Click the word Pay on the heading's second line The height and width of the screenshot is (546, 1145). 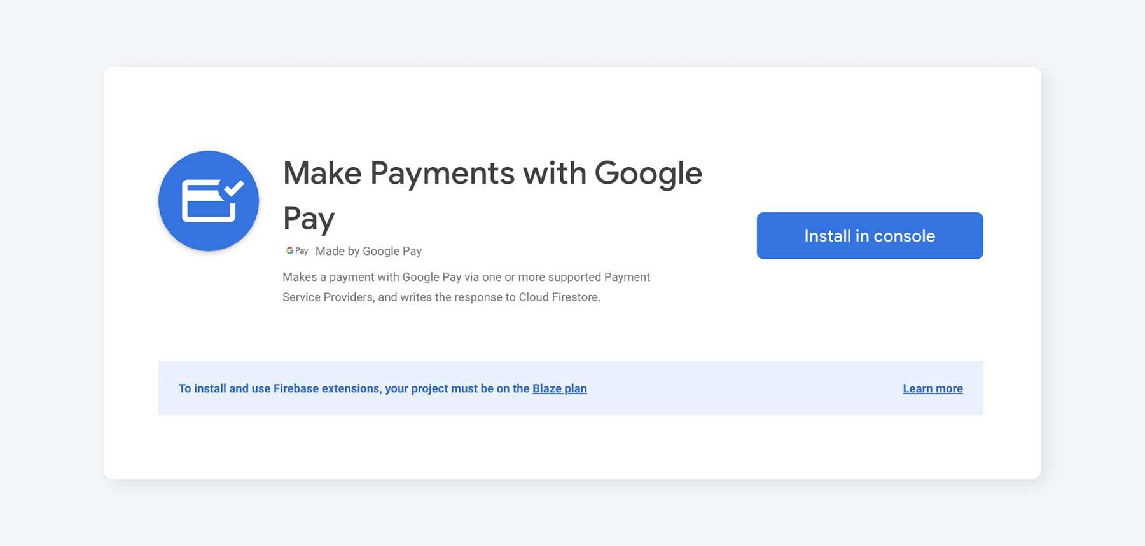(x=309, y=219)
